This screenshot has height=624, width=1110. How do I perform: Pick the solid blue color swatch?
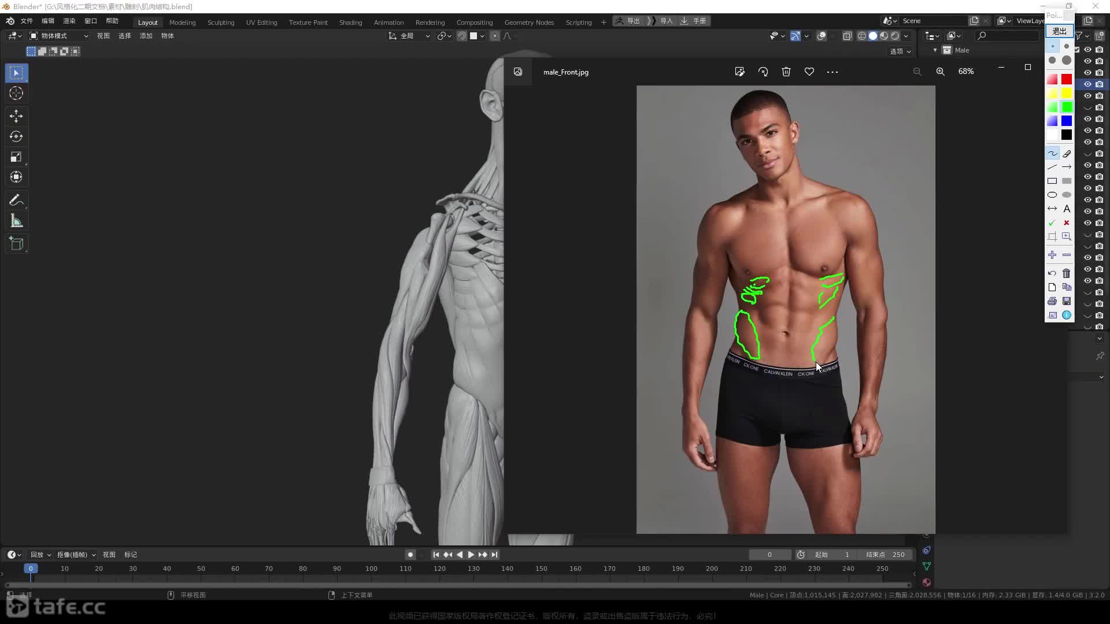pos(1067,121)
